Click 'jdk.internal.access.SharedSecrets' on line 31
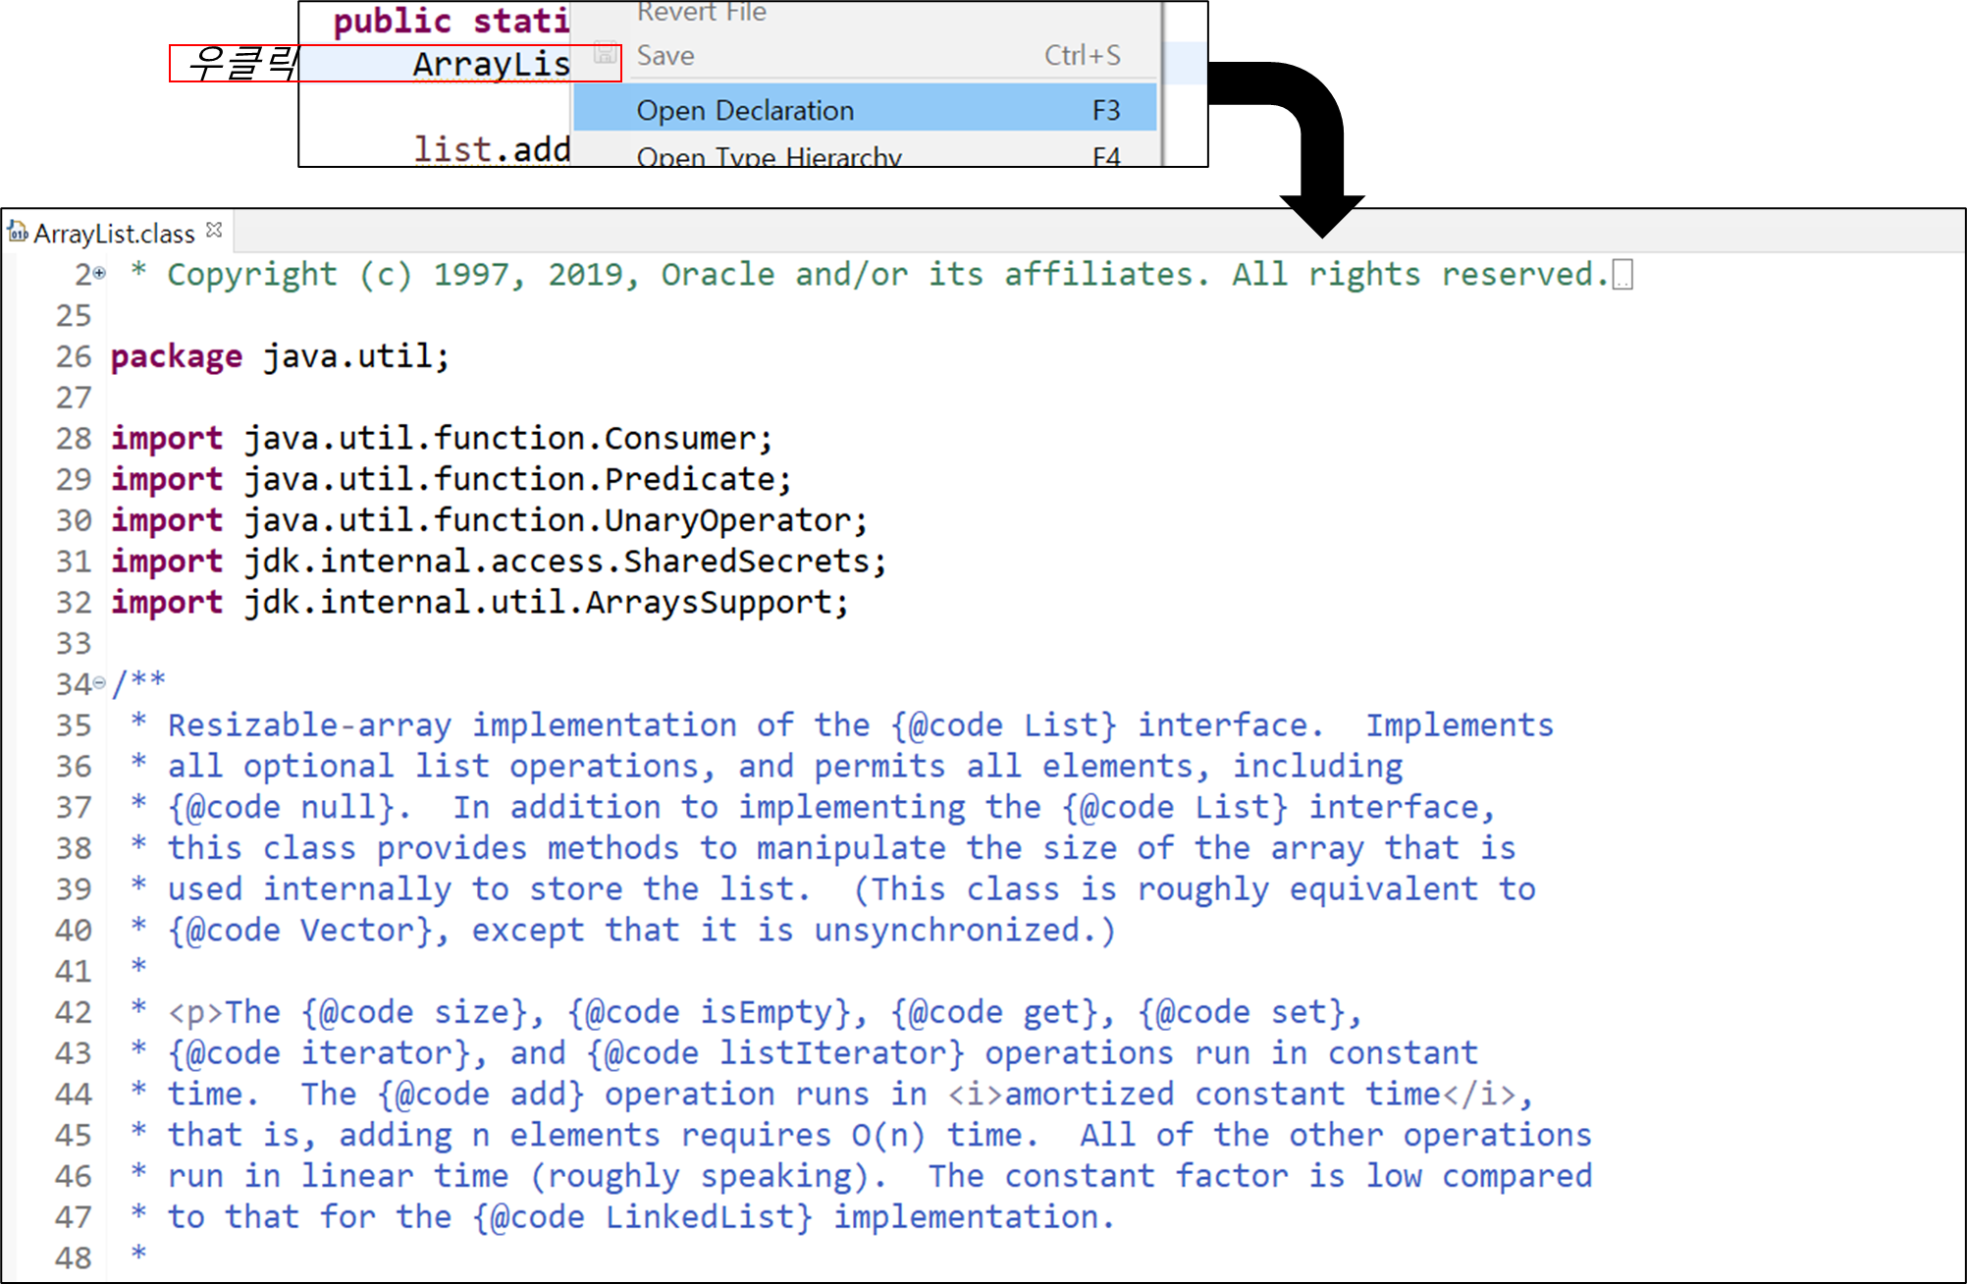This screenshot has height=1284, width=1967. [x=557, y=562]
